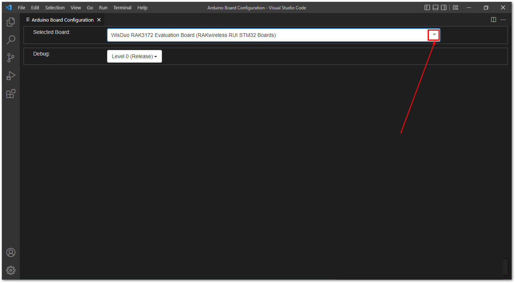
Task: Open the Explorer view in activity bar
Action: [x=11, y=22]
